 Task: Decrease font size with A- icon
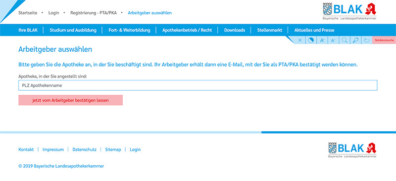(333, 40)
